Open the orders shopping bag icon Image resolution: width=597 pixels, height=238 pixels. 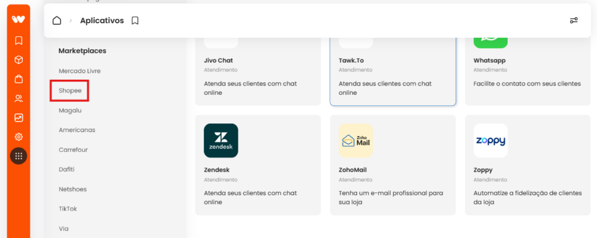pyautogui.click(x=19, y=79)
